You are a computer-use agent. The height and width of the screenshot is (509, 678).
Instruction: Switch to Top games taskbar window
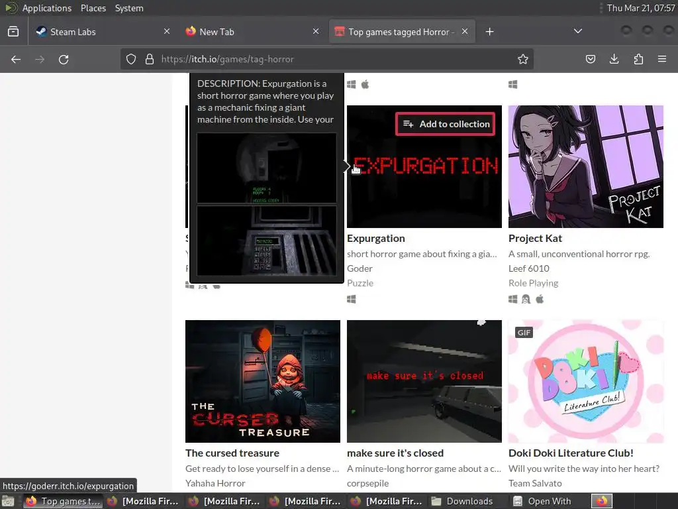click(63, 501)
